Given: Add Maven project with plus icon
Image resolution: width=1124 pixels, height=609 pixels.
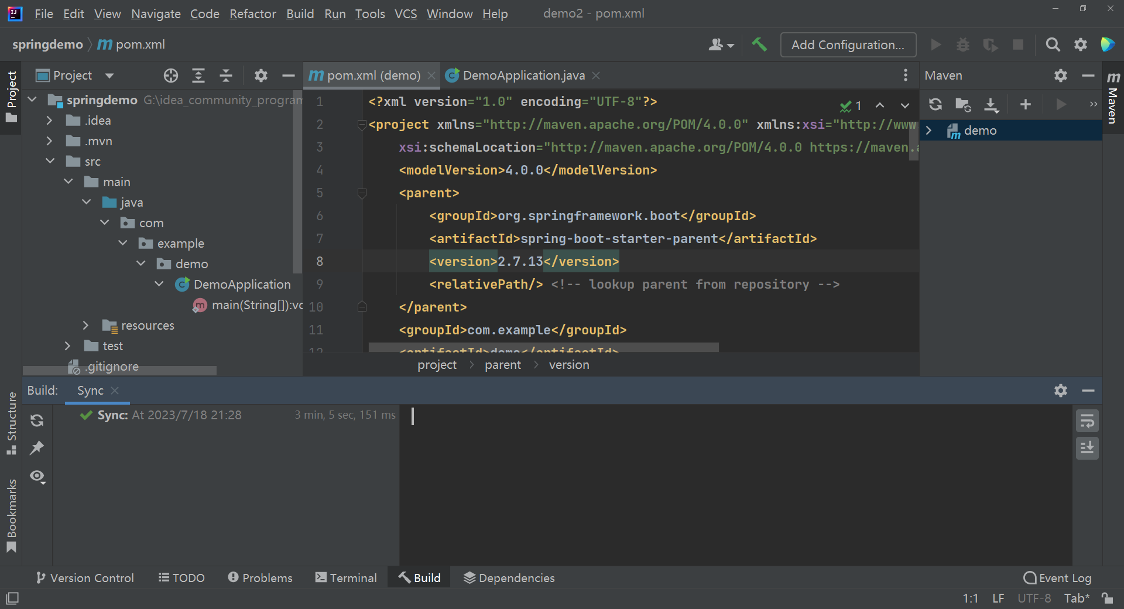Looking at the screenshot, I should click(1026, 104).
